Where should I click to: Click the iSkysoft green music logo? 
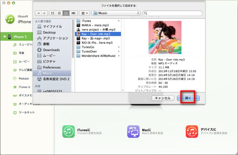pyautogui.click(x=10, y=19)
